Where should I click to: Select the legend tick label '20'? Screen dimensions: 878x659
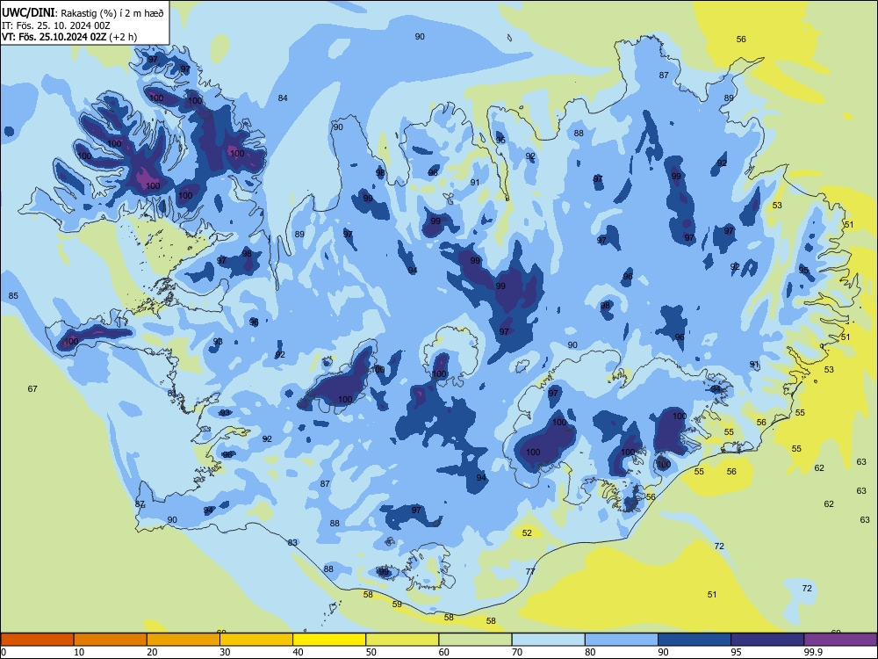[152, 652]
